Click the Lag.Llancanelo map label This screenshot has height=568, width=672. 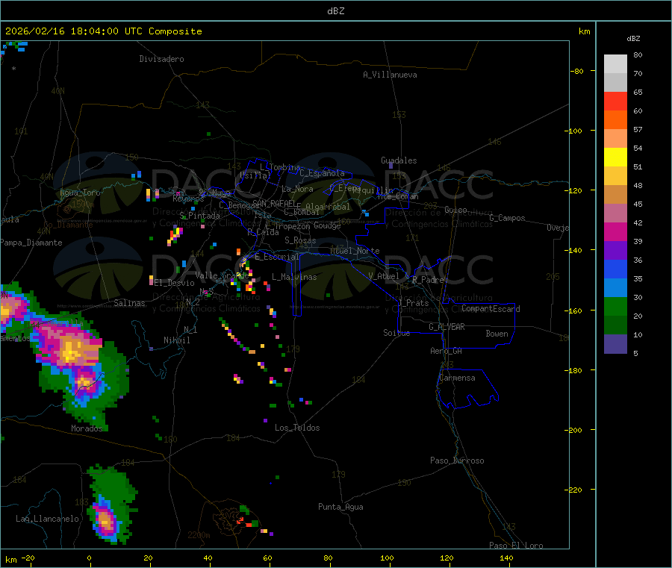[x=47, y=519]
